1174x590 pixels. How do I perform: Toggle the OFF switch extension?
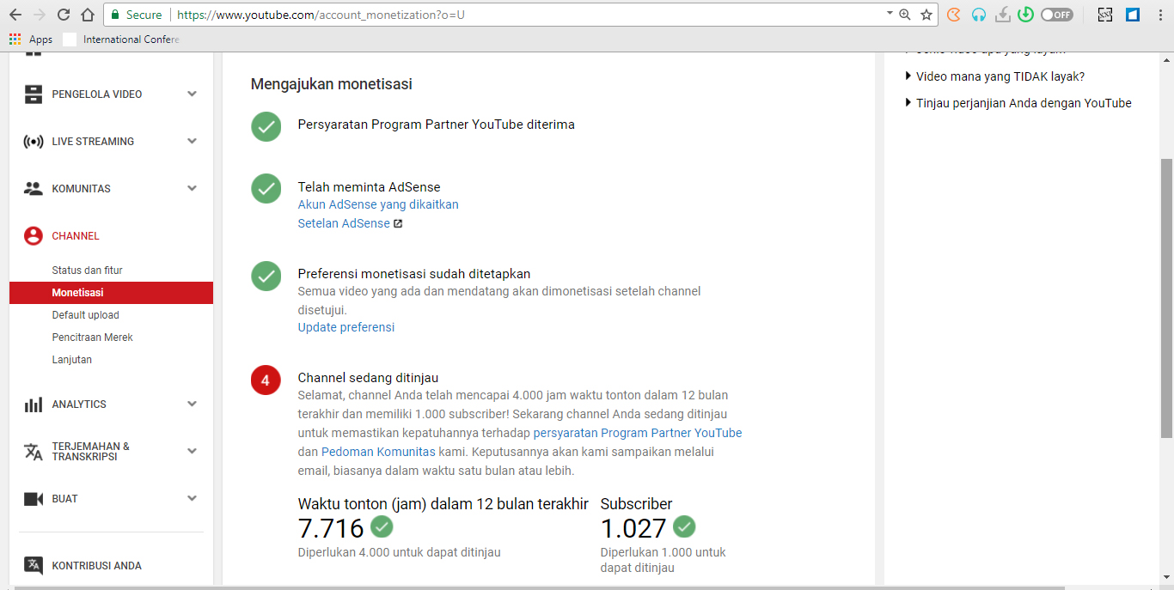(1057, 15)
